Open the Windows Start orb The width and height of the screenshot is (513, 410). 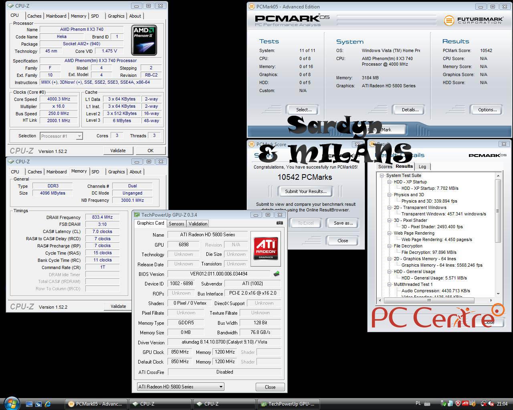(11, 404)
